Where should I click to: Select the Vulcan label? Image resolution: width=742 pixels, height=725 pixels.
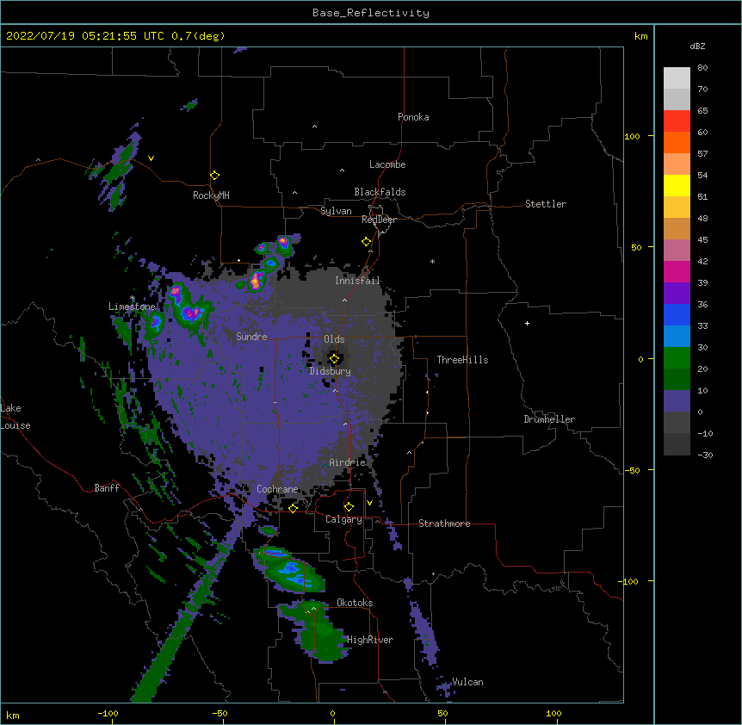pyautogui.click(x=467, y=682)
